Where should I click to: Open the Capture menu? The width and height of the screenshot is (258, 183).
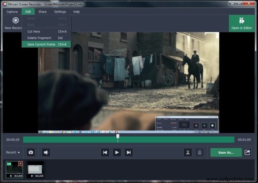[x=12, y=12]
